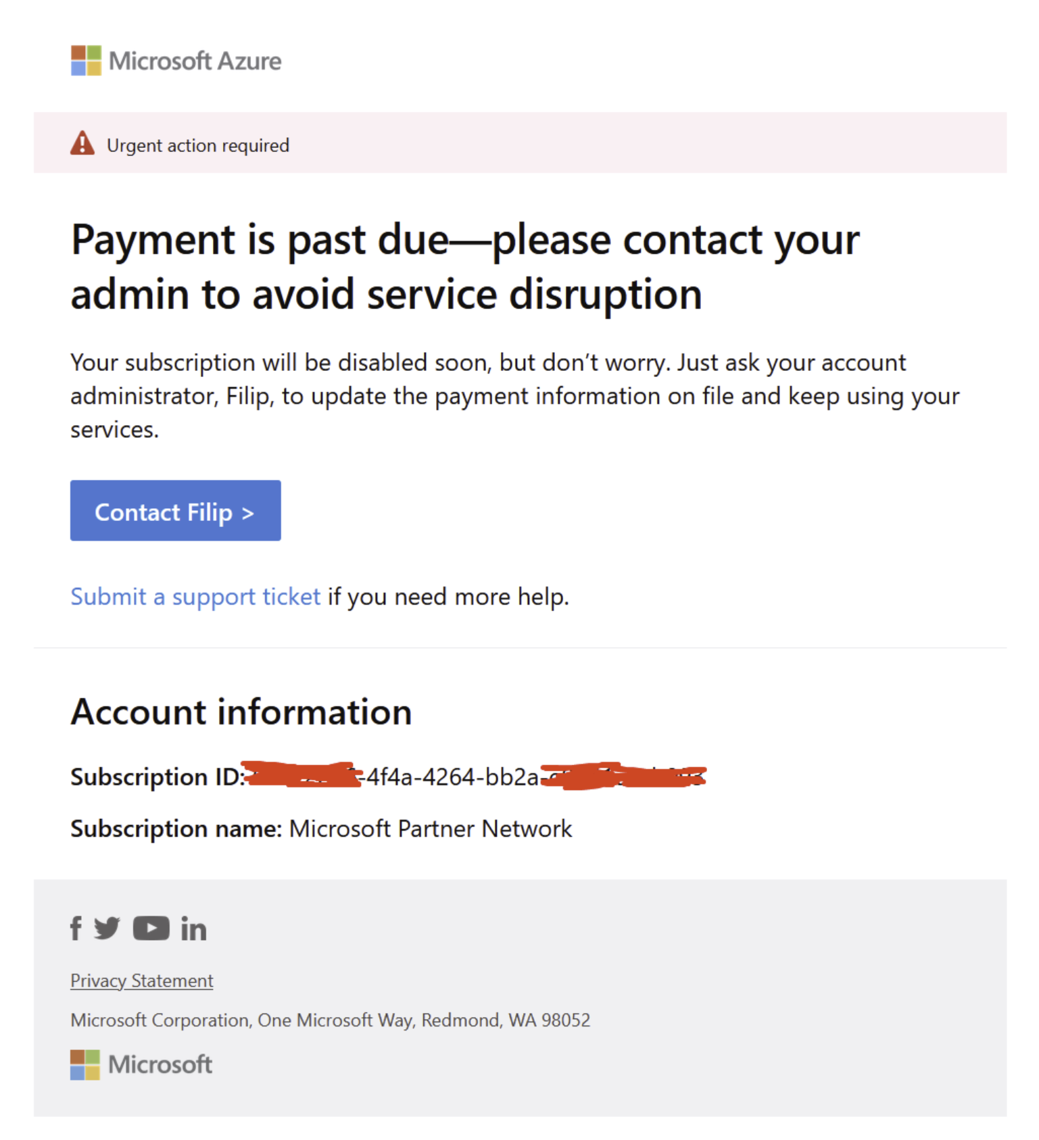Open the Submit a support ticket link
This screenshot has height=1140, width=1039.
pos(195,596)
